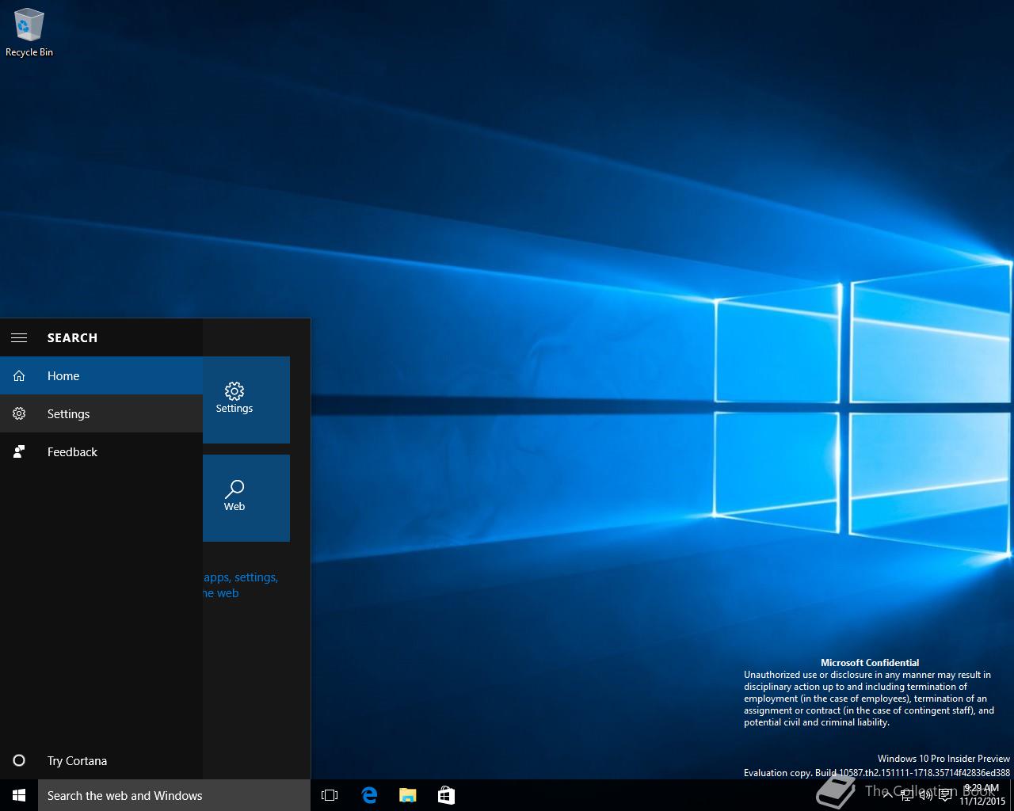Launch Microsoft Edge from the taskbar

tap(369, 795)
